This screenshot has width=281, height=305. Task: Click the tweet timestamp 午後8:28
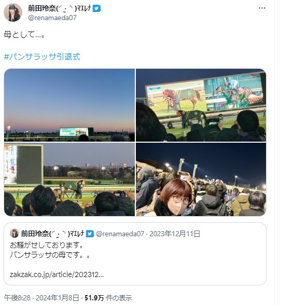tap(17, 298)
